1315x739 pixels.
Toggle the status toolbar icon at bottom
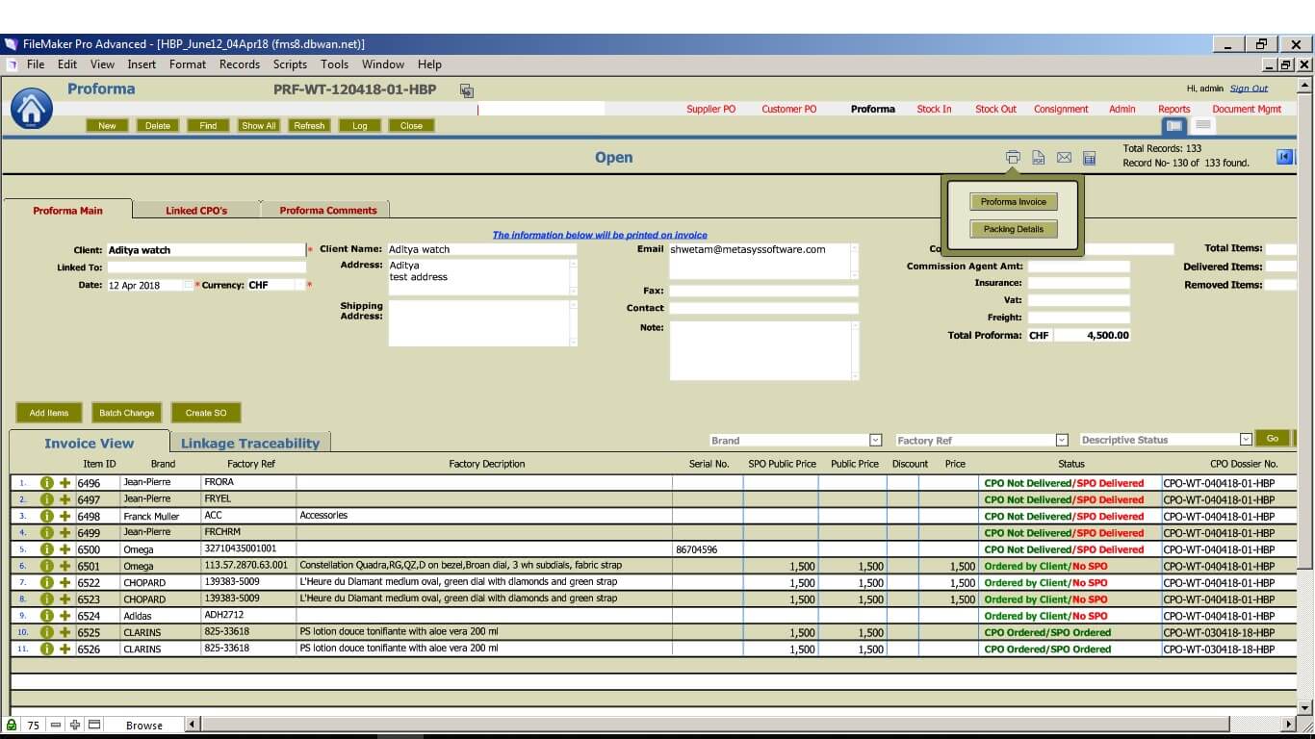pyautogui.click(x=94, y=725)
